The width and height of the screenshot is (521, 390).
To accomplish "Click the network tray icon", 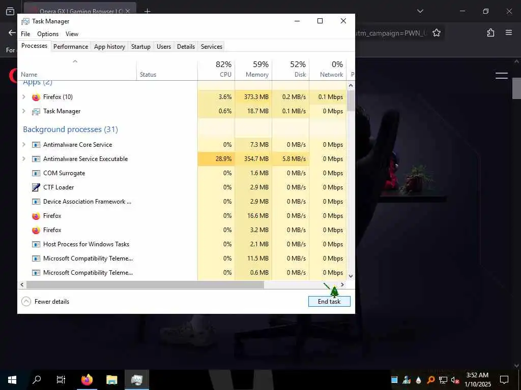I will coord(443,380).
